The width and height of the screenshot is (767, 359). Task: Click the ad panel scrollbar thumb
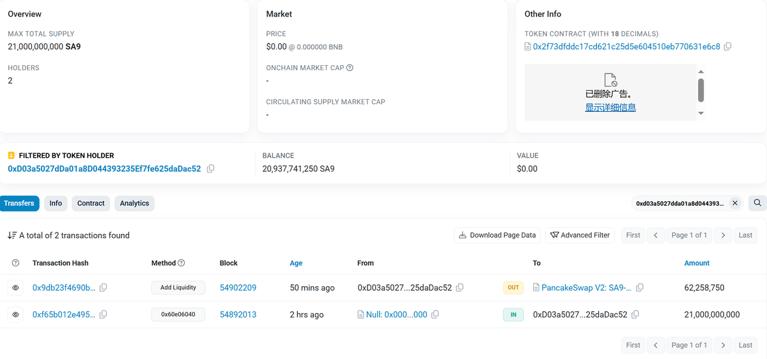[701, 90]
